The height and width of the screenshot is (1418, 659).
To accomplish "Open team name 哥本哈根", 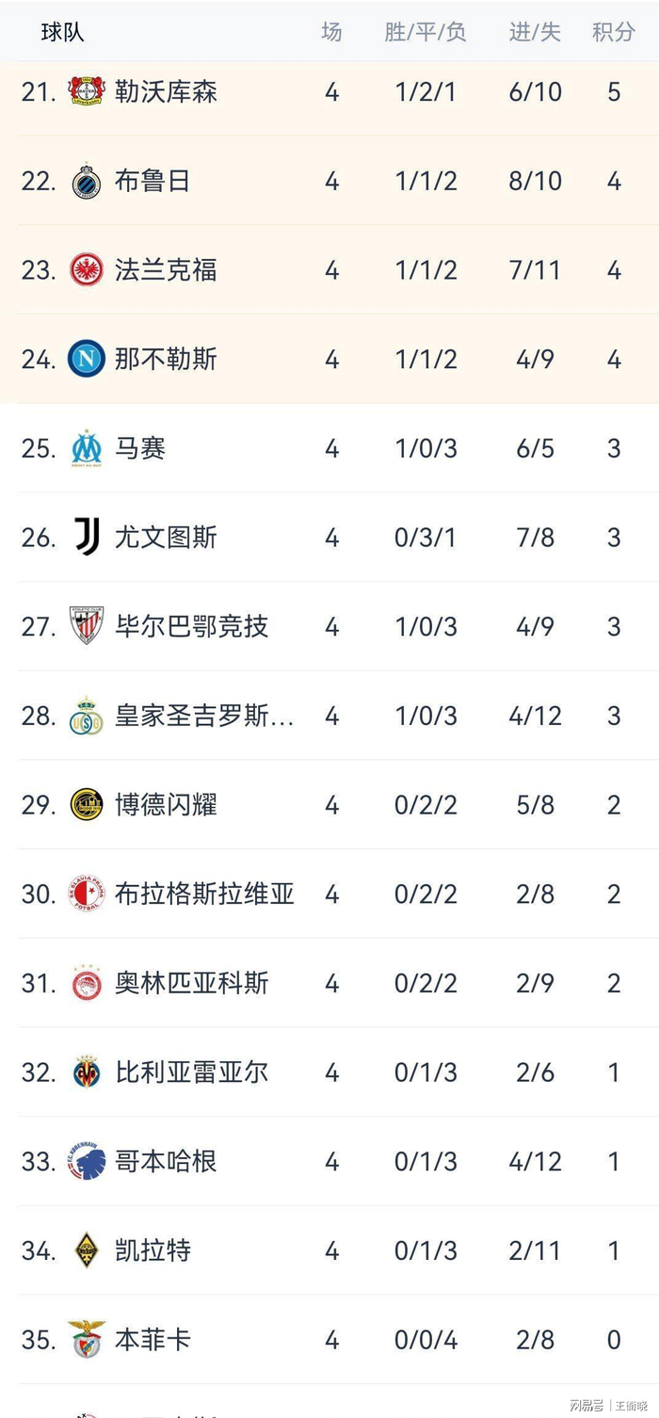I will (166, 1161).
